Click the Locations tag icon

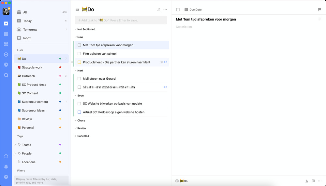point(19,162)
